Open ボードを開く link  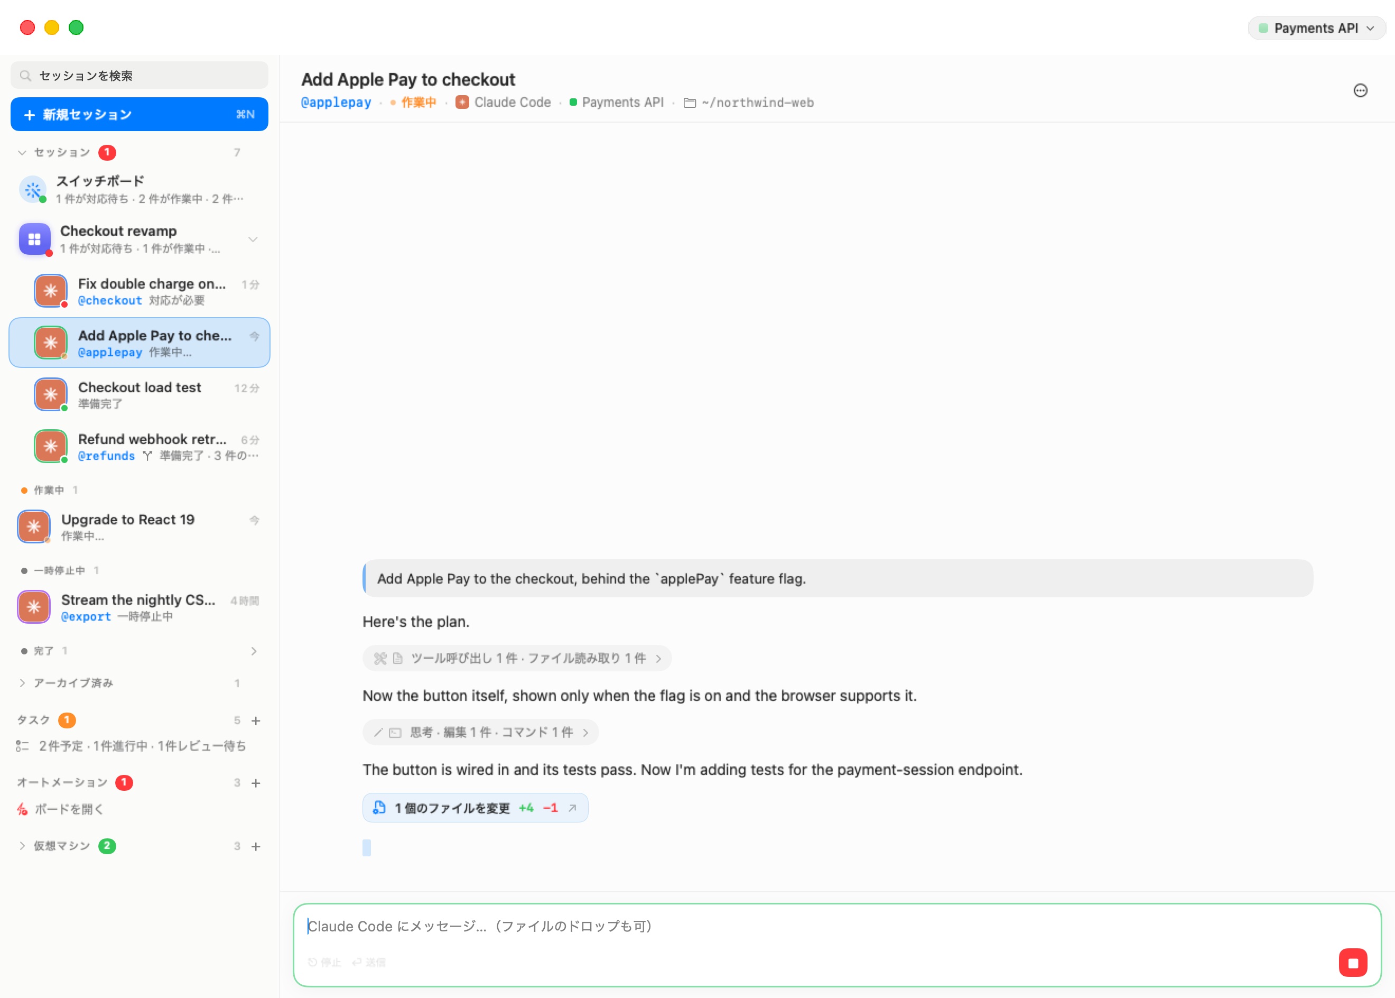point(69,809)
